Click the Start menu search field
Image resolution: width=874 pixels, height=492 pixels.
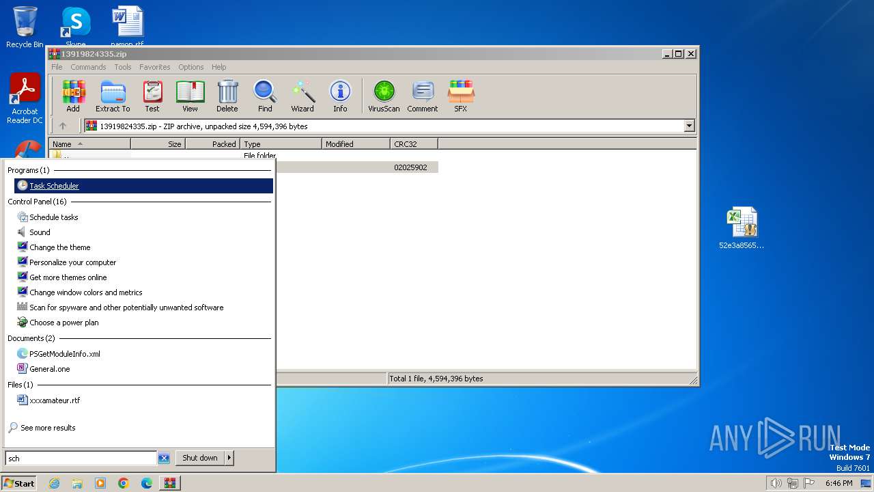(81, 459)
